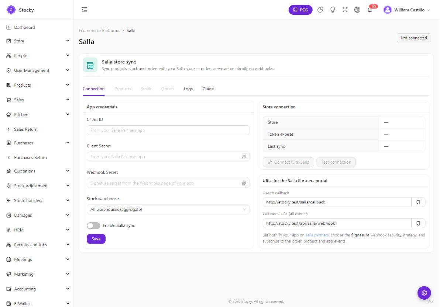This screenshot has height=307, width=443.
Task: Reveal Client Secret with eye icon
Action: (244, 157)
